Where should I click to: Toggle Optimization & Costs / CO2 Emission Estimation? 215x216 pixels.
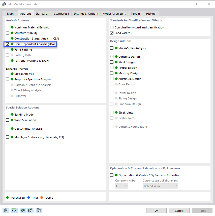(x=112, y=175)
